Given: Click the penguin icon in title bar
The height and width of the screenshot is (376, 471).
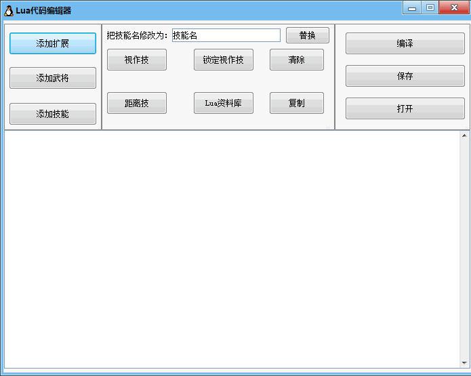Looking at the screenshot, I should tap(9, 11).
